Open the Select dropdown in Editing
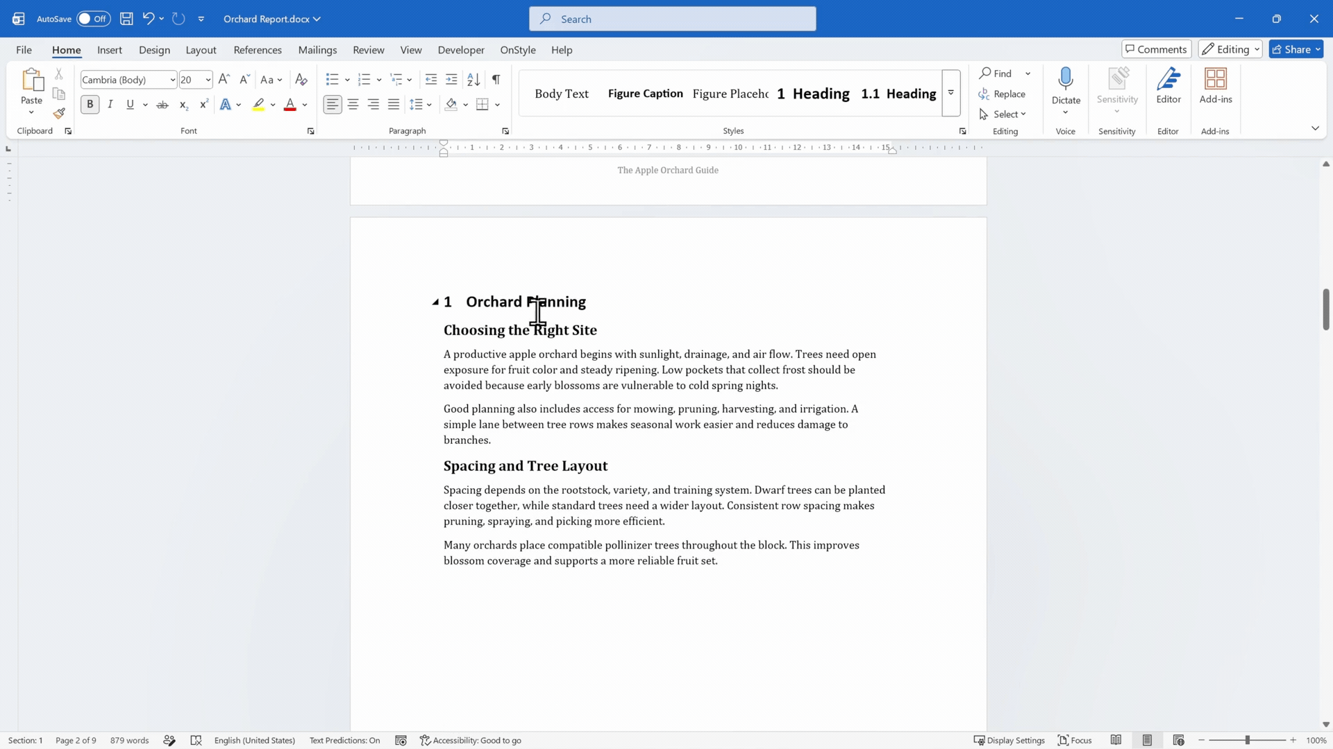1333x749 pixels. point(1003,114)
